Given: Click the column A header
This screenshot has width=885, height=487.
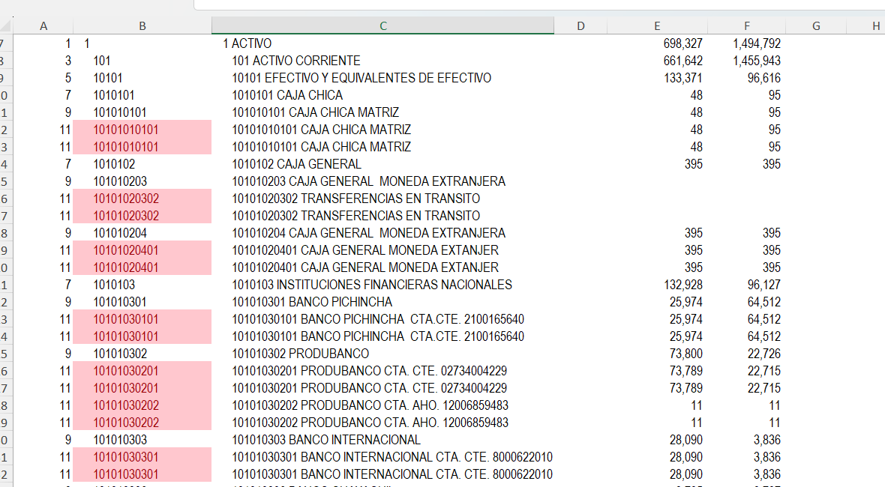Looking at the screenshot, I should (x=43, y=26).
